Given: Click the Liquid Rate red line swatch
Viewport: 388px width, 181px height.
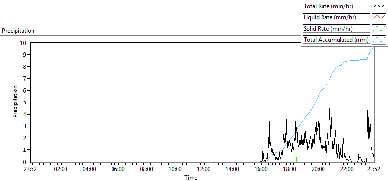Looking at the screenshot, I should click(x=379, y=17).
